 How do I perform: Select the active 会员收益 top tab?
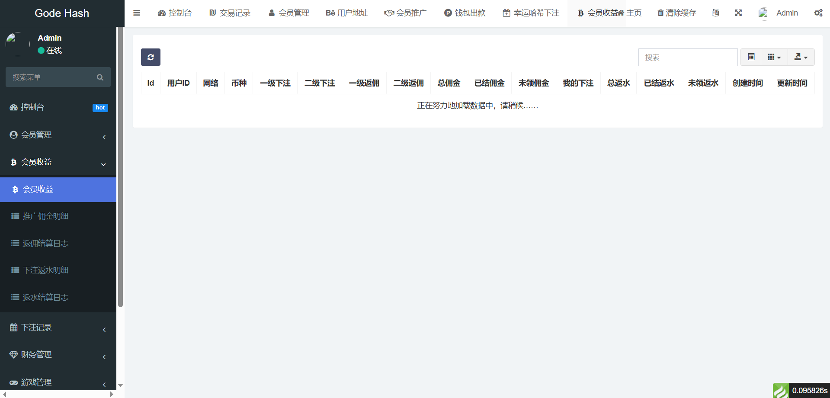tap(597, 13)
